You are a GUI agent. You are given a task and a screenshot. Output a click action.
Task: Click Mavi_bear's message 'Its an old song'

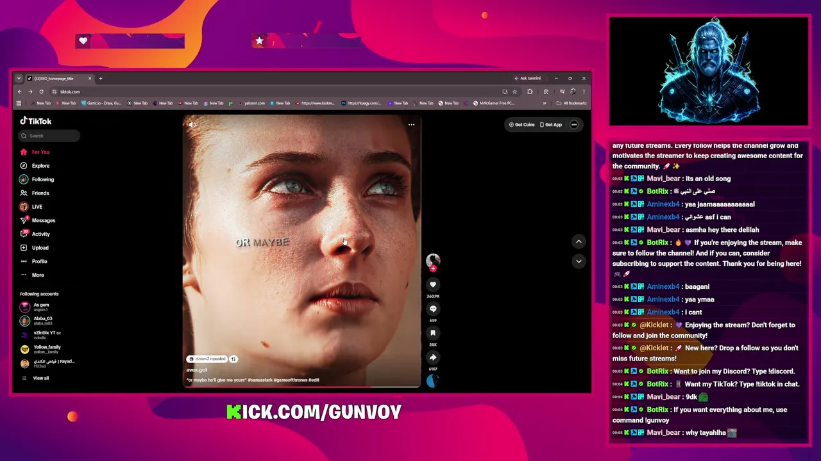708,179
